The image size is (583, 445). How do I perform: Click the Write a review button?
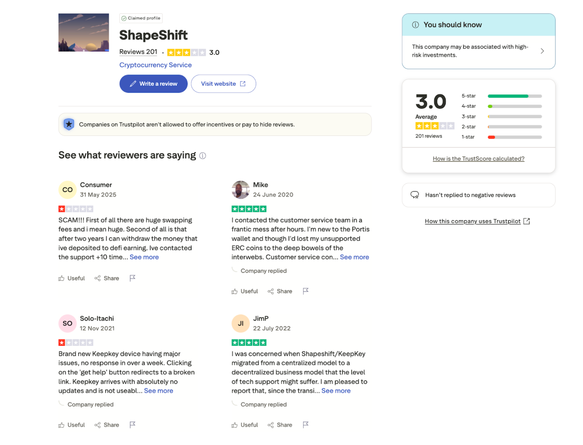(x=154, y=84)
